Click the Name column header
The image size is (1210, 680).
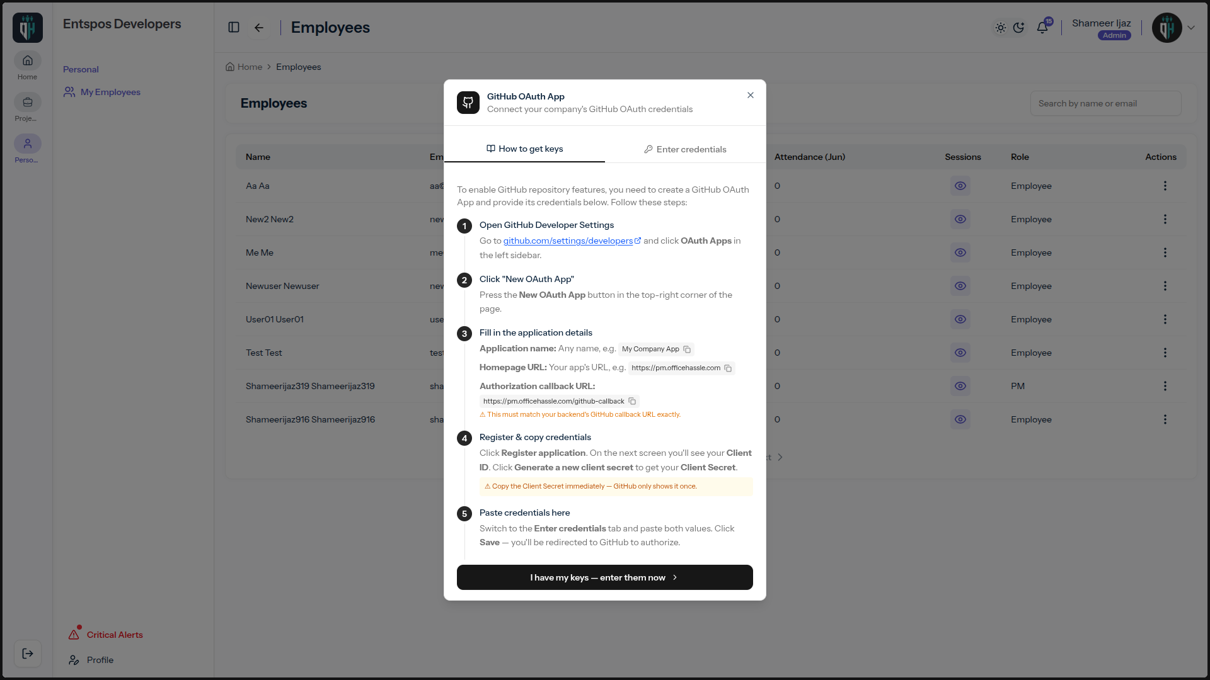(x=258, y=157)
